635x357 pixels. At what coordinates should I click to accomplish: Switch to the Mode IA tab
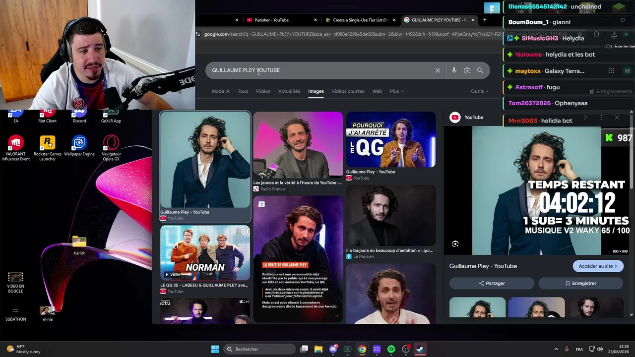221,91
